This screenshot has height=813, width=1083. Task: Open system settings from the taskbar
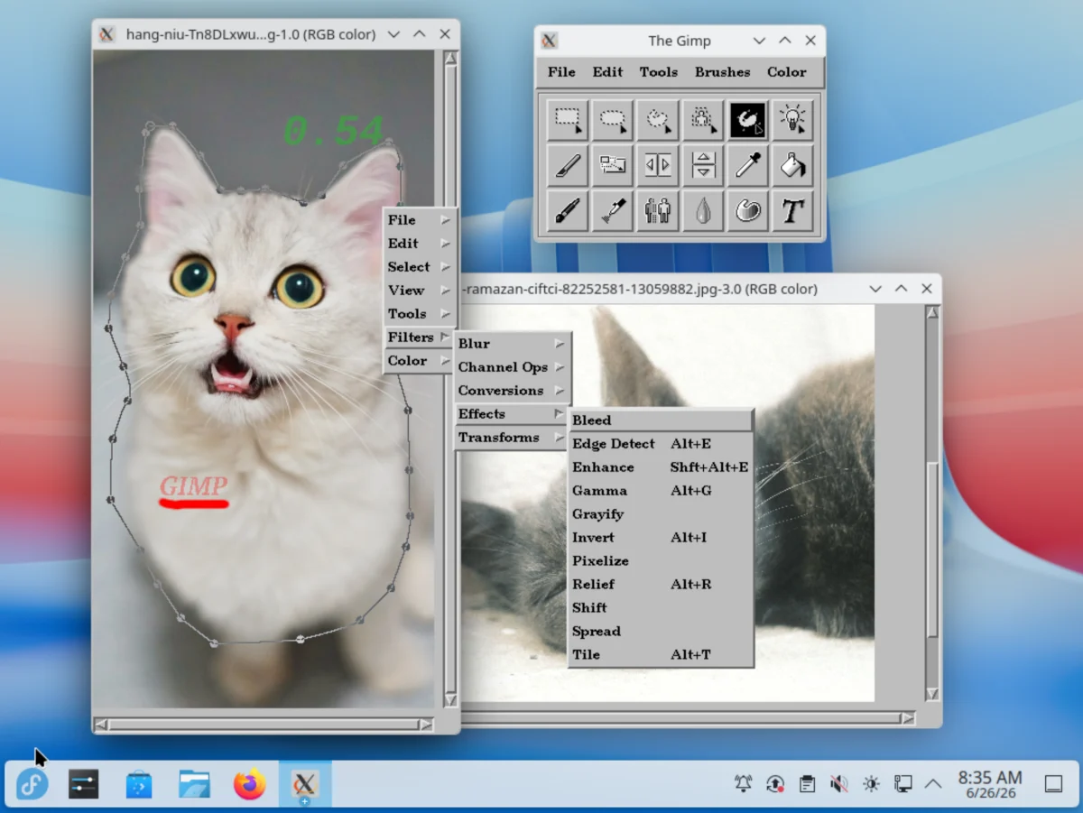coord(83,784)
